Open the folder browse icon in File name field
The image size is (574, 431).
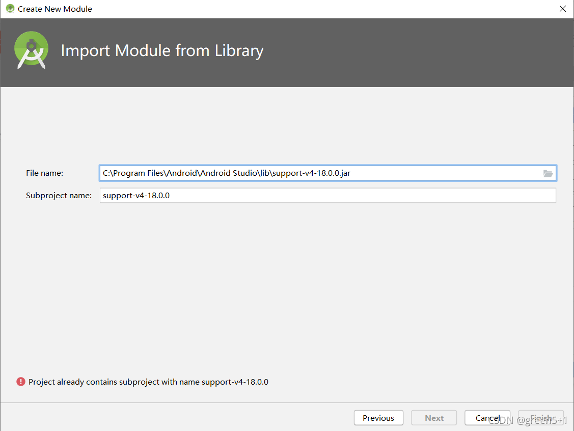(x=548, y=173)
